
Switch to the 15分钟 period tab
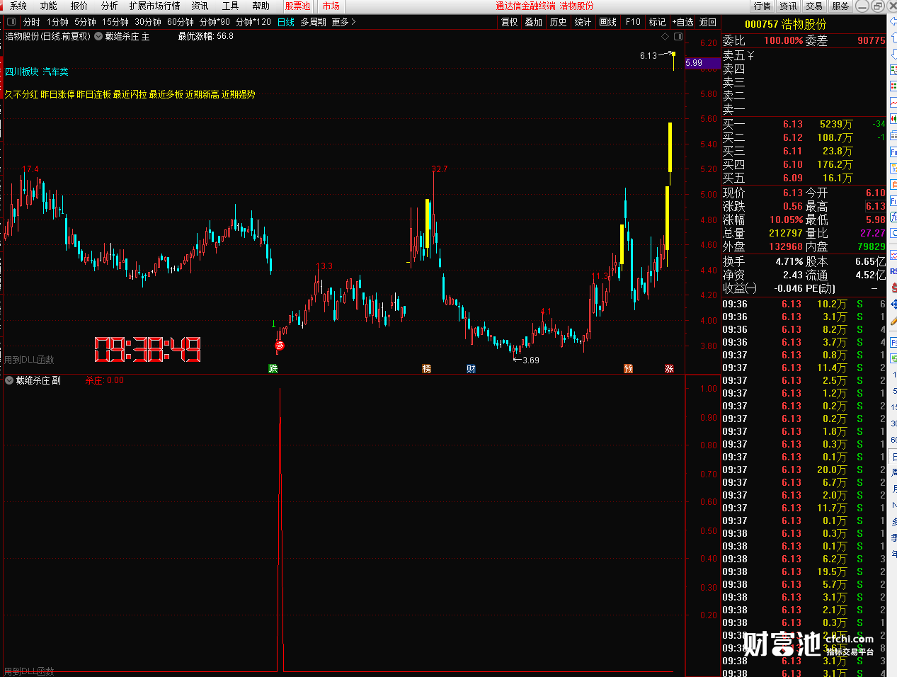coord(115,22)
